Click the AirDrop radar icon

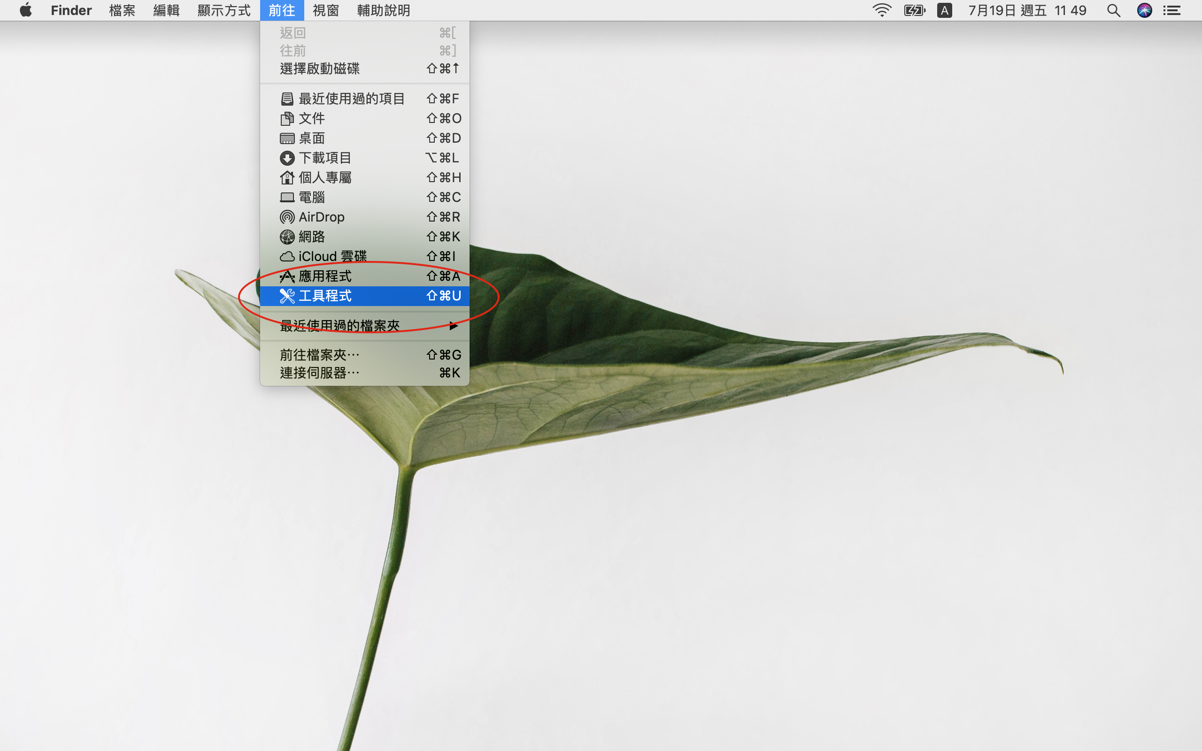click(x=287, y=217)
